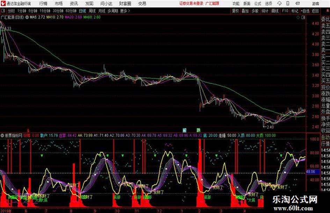Click the 通达信 red logo icon
The width and height of the screenshot is (330, 213).
[3, 3]
